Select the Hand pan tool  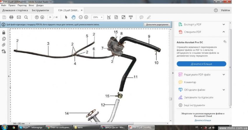[74, 17]
